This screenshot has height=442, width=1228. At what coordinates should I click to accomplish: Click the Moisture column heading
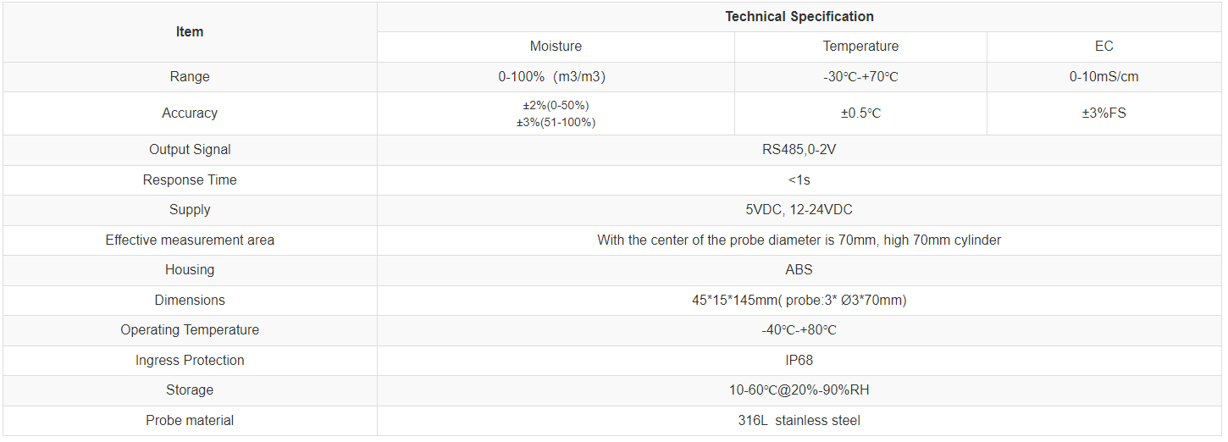tap(556, 47)
